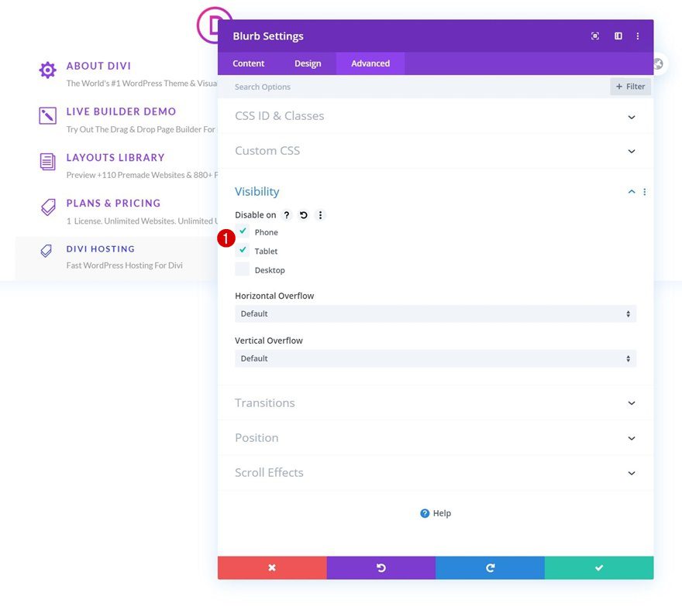Open the Vertical Overflow dropdown
682x606 pixels.
point(435,358)
